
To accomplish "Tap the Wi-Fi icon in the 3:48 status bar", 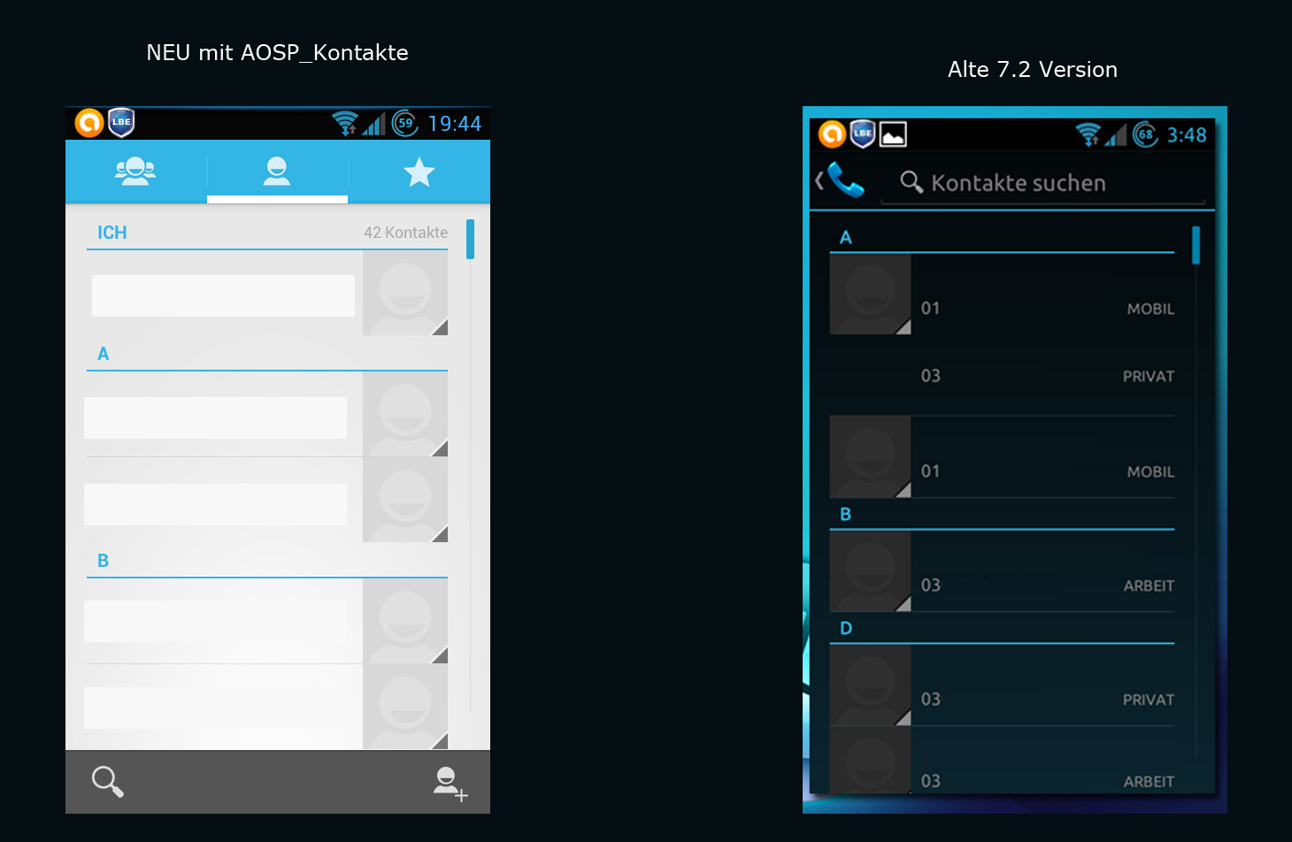I will 1088,134.
